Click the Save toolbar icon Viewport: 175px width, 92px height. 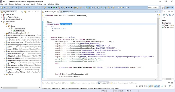point(7,8)
